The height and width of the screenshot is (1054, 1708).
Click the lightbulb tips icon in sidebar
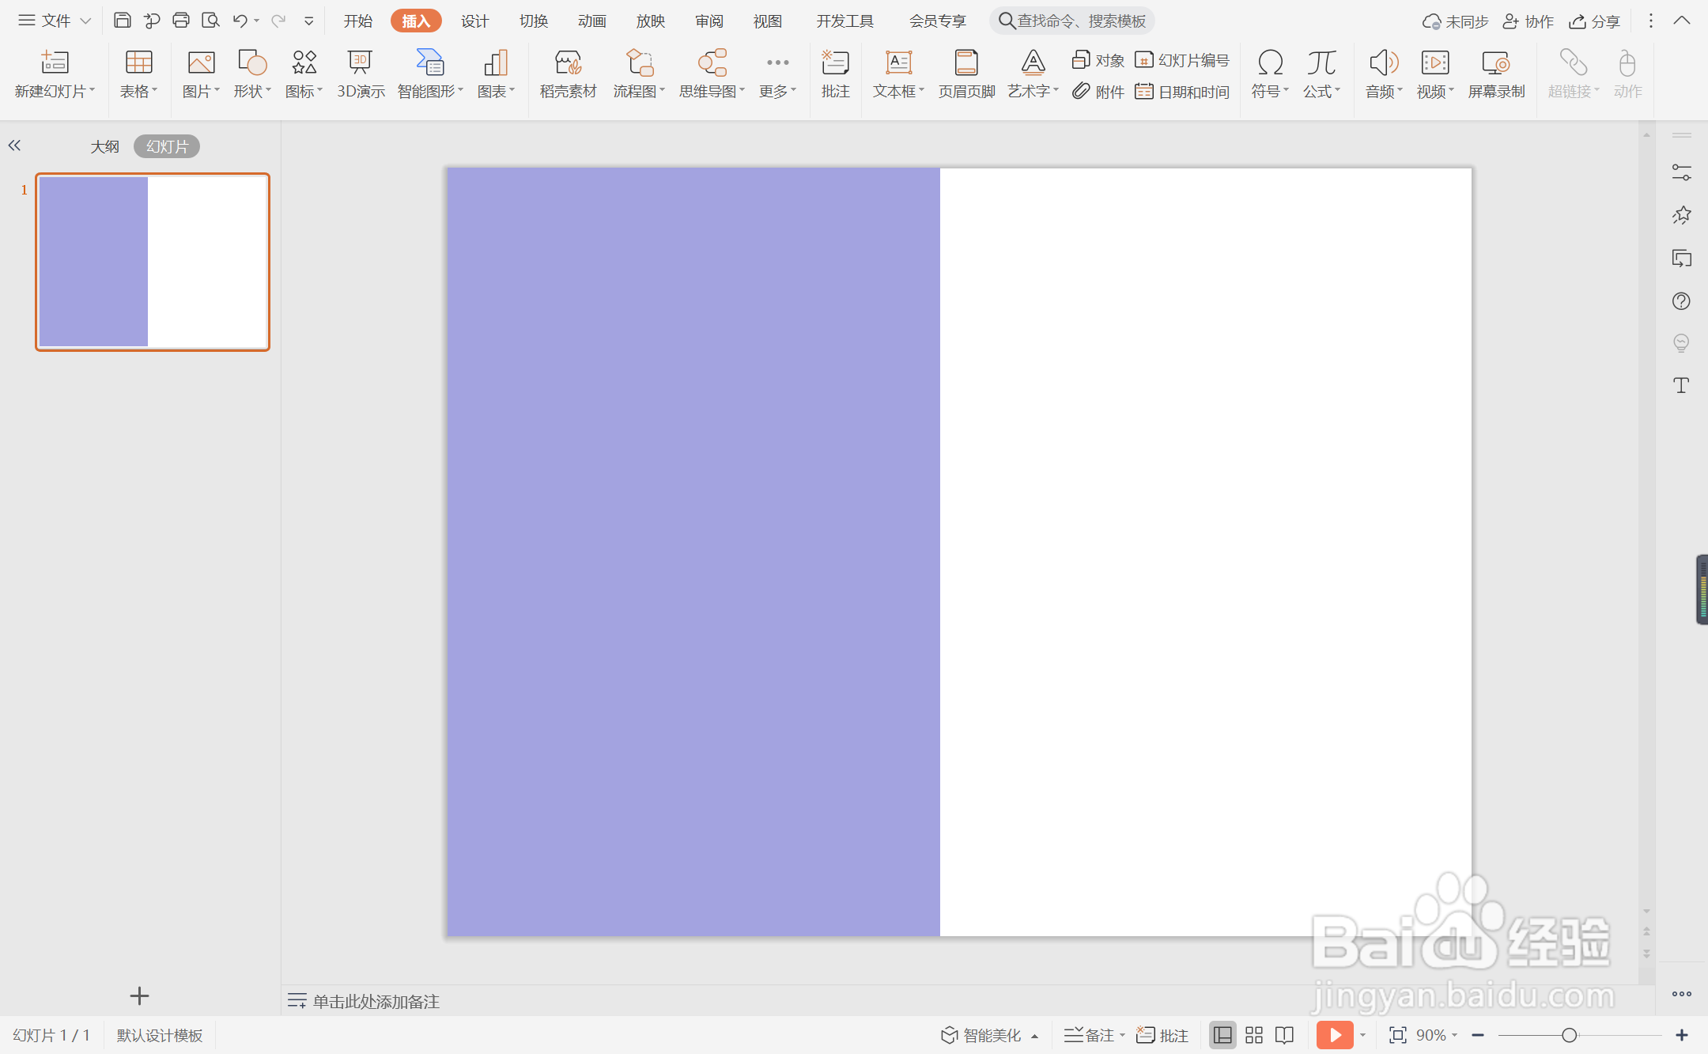pyautogui.click(x=1681, y=343)
